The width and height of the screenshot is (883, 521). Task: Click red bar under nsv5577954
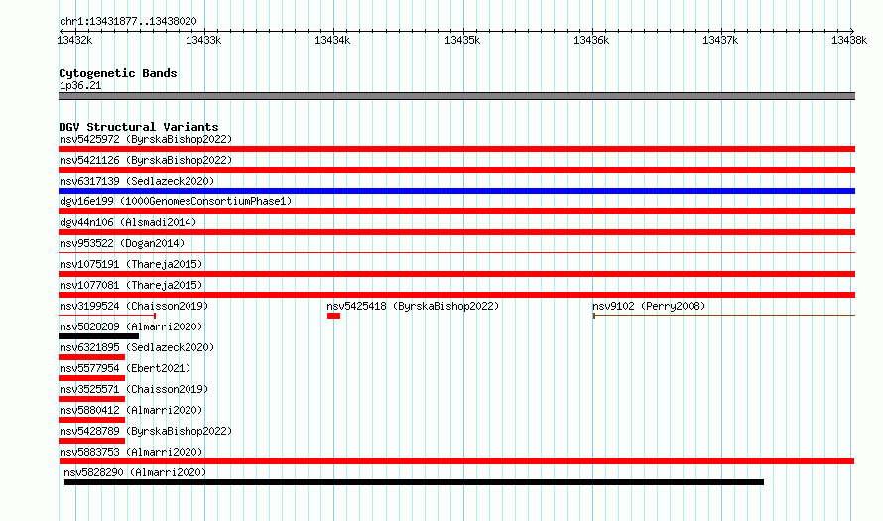[x=92, y=378]
